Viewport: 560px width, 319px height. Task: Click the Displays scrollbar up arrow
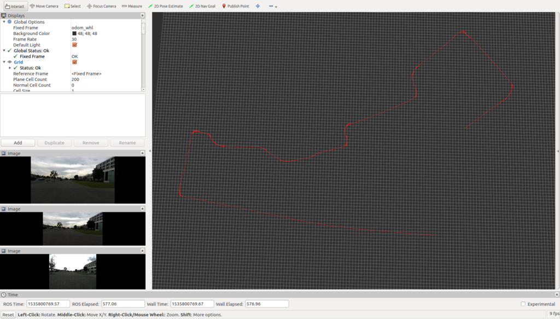144,21
